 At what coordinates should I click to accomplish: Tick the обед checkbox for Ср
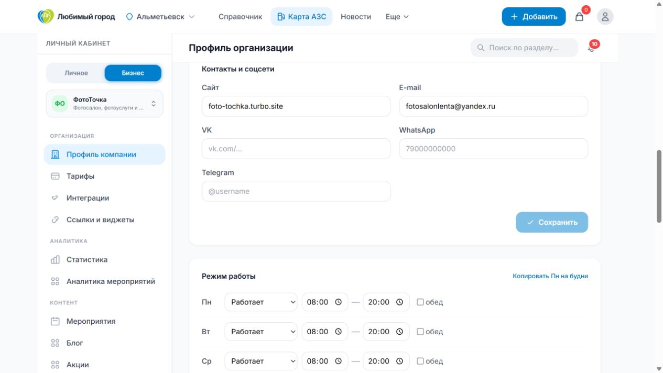420,361
